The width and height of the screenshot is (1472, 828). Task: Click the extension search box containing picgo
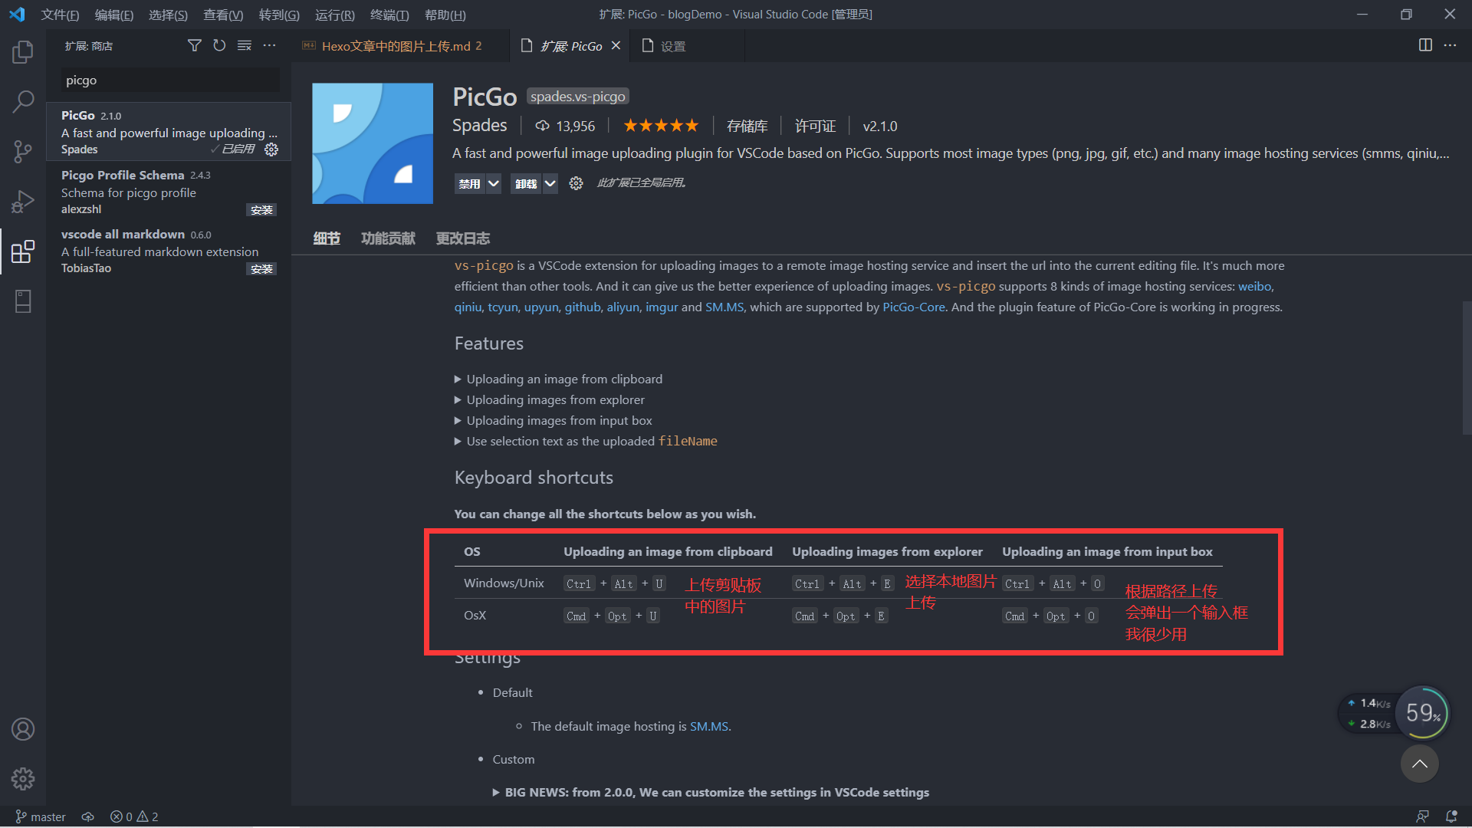click(170, 80)
